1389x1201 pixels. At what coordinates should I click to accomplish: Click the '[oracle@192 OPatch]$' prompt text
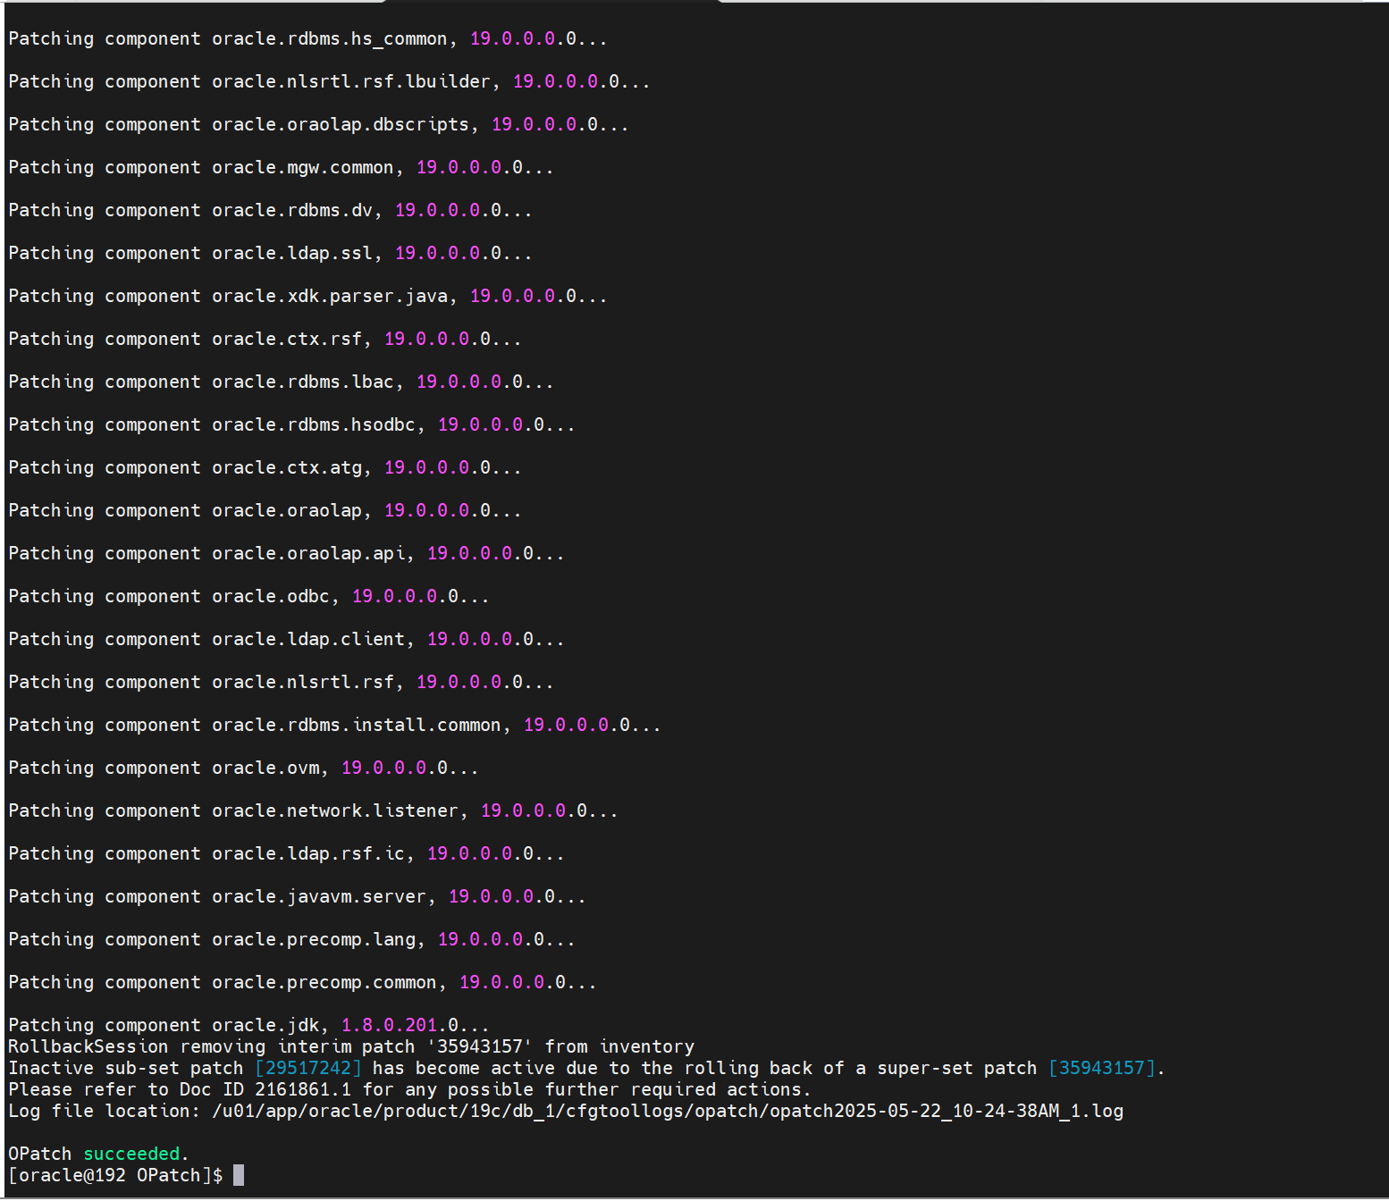pyautogui.click(x=115, y=1175)
